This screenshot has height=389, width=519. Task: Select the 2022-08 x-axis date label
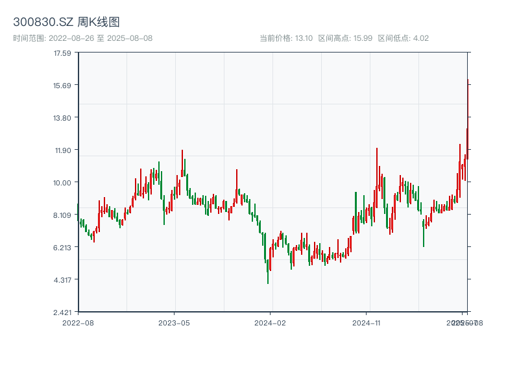(78, 322)
